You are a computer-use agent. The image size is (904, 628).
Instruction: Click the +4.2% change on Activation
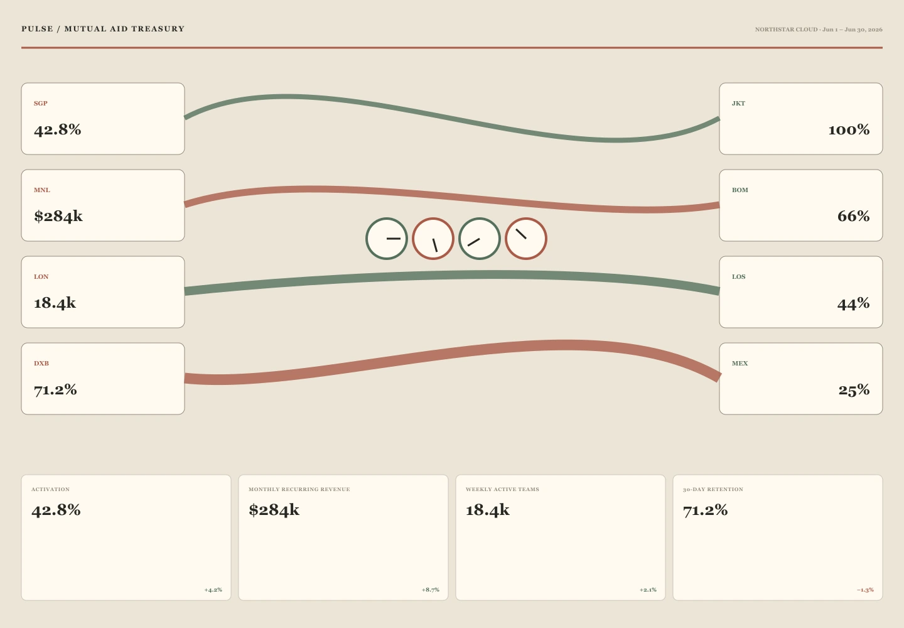(213, 590)
